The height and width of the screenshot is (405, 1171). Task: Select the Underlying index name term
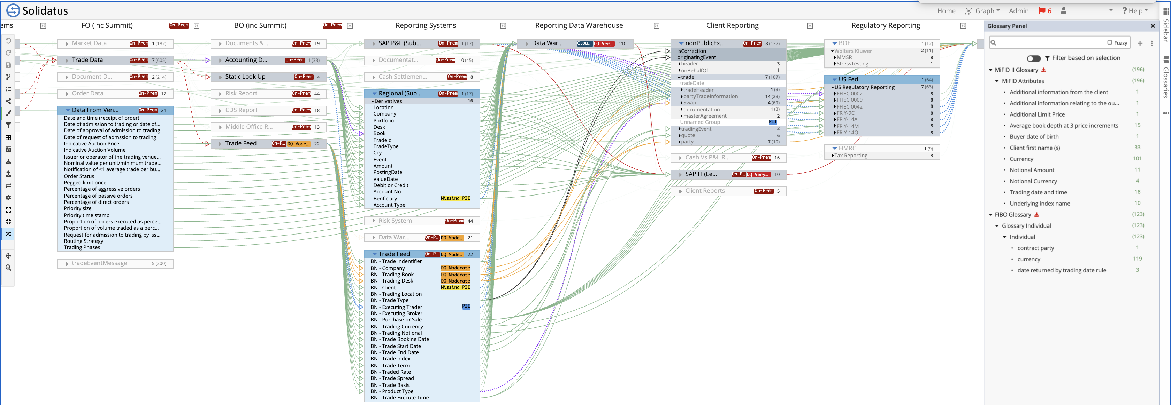click(x=1040, y=204)
